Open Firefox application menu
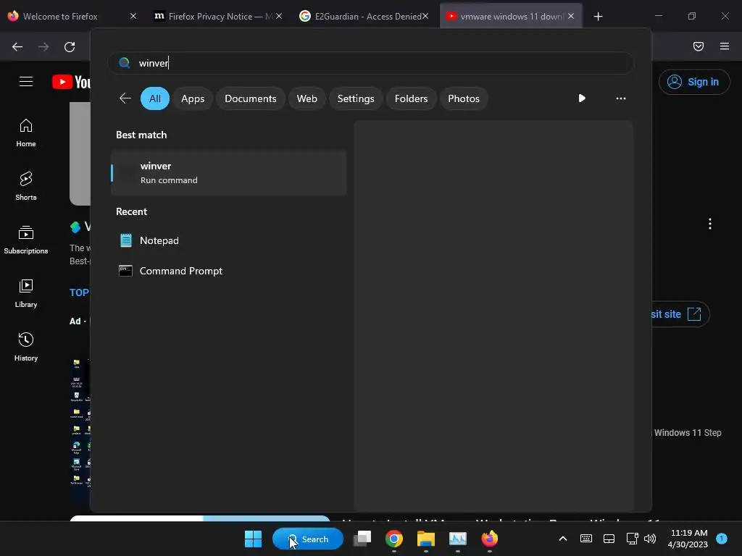The width and height of the screenshot is (742, 556). [x=724, y=46]
